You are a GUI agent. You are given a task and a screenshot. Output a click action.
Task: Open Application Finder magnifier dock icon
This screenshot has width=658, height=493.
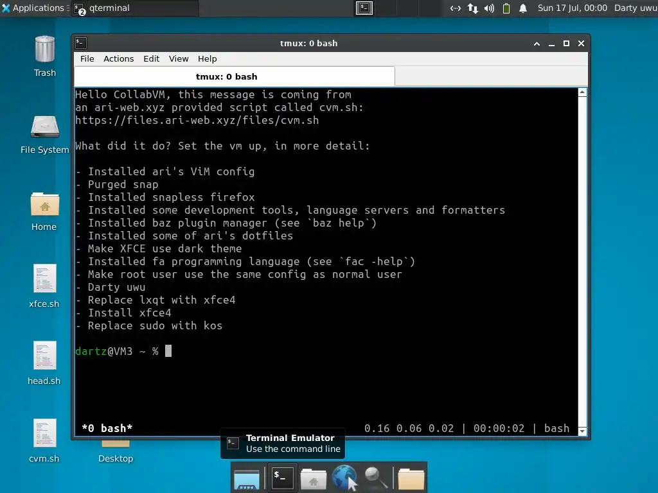(375, 477)
